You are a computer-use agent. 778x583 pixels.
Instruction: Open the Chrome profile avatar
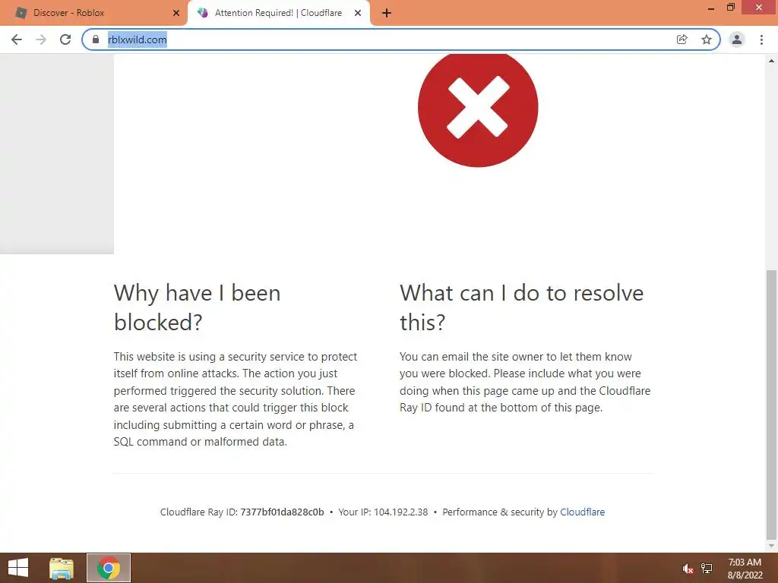click(x=737, y=39)
